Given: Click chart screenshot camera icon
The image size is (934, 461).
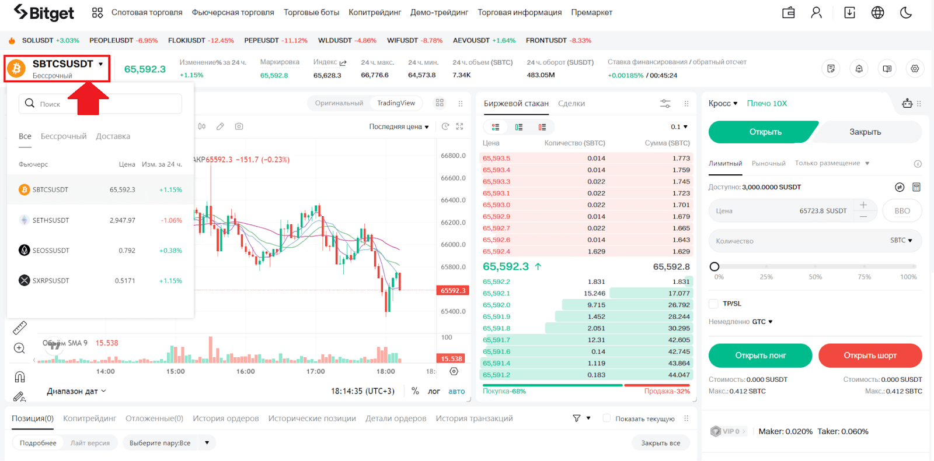Looking at the screenshot, I should [x=239, y=126].
